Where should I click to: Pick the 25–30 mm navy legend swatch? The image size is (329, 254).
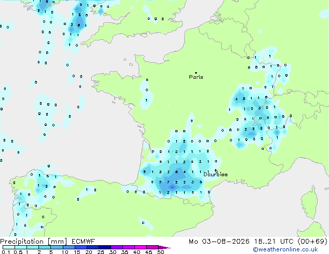[x=105, y=247]
